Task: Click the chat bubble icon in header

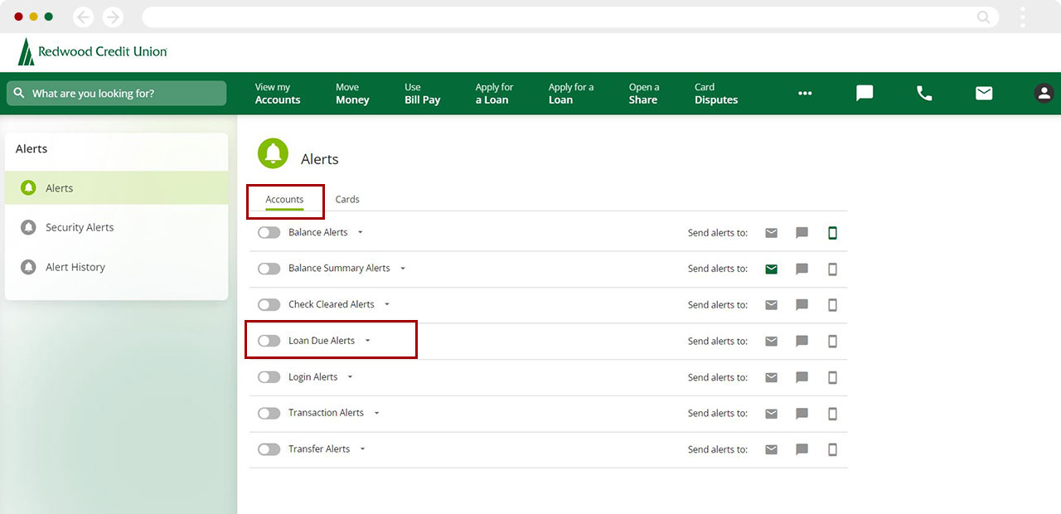Action: click(x=865, y=94)
